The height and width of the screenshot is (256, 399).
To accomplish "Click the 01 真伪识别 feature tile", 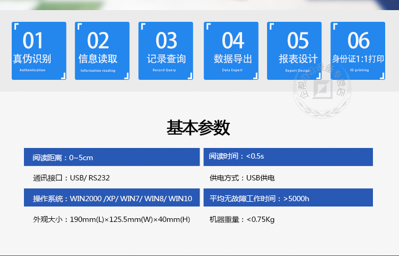I will (x=39, y=51).
